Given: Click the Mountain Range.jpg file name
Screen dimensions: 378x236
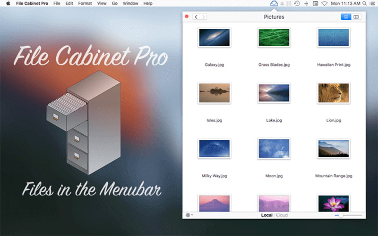Looking at the screenshot, I should (334, 176).
